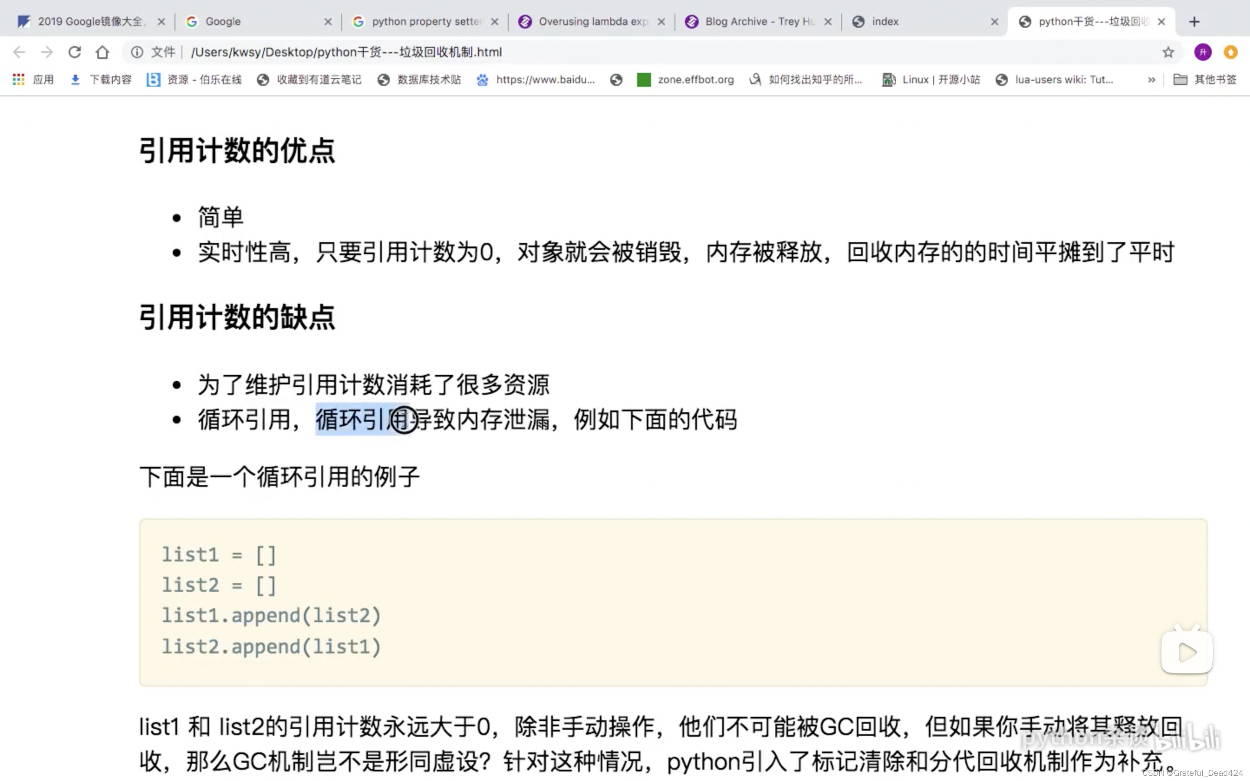1250x781 pixels.
Task: Click code line list2 = []
Action: (219, 586)
